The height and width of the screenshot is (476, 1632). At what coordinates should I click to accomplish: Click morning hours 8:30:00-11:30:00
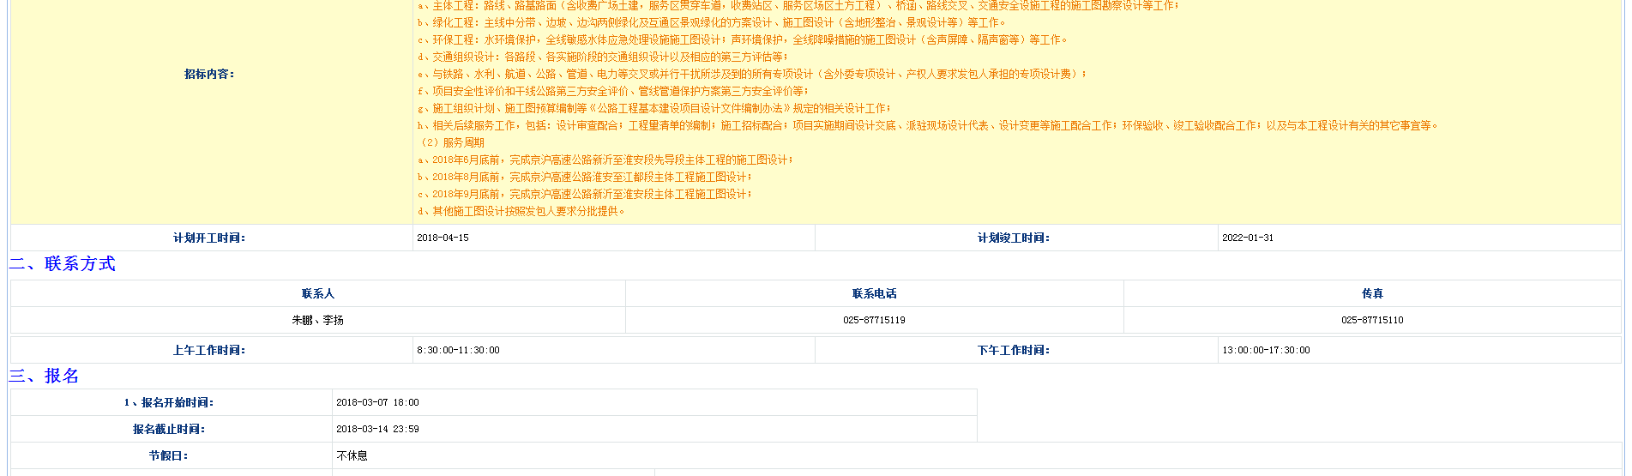[458, 351]
